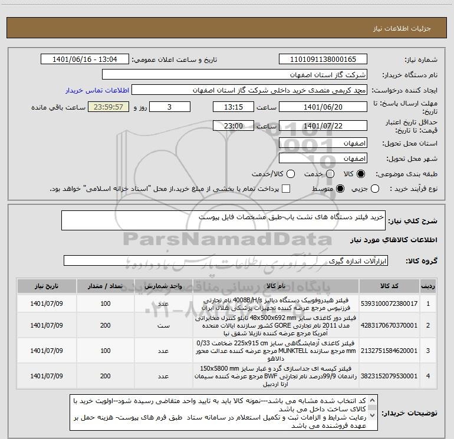Click the validity time field 23:00

(x=233, y=126)
